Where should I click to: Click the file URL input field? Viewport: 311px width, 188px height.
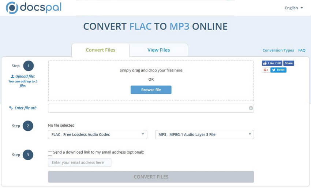pyautogui.click(x=151, y=108)
